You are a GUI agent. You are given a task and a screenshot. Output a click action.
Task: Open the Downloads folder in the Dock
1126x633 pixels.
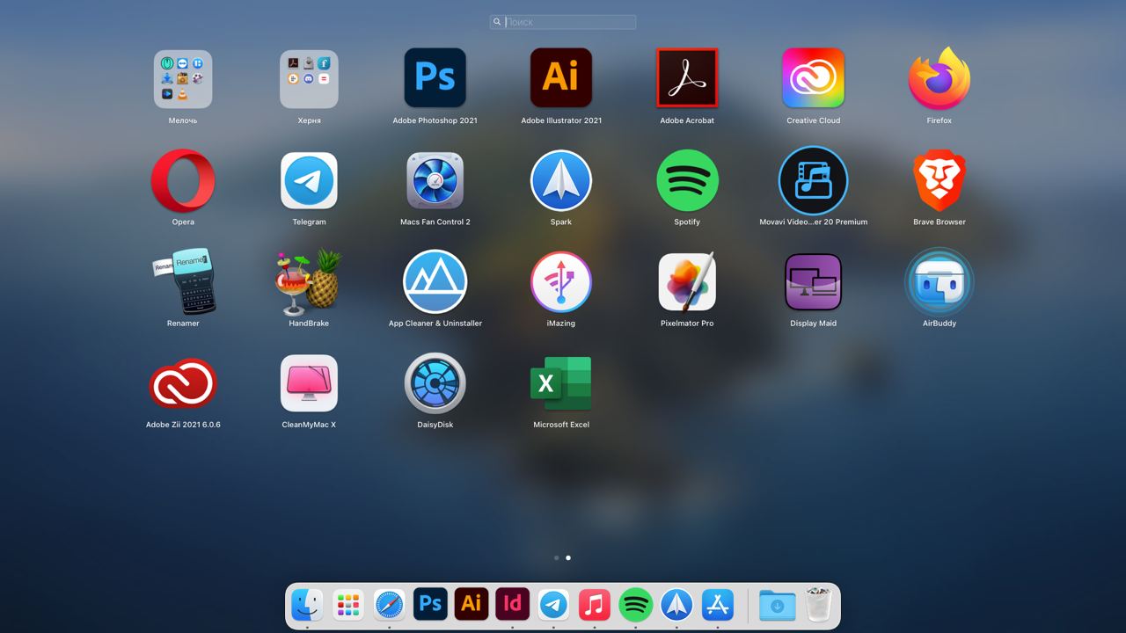point(778,605)
